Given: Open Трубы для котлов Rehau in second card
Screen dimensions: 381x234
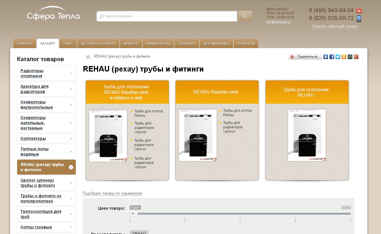Looking at the screenshot, I should coord(237,113).
